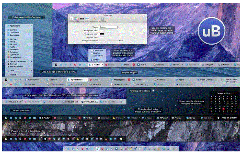The image size is (242, 155).
Task: Open the Advanced gear tab in Preferences
Action: (x=102, y=20)
